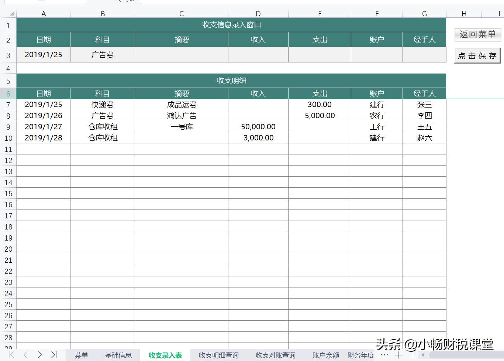
Task: Click the previous sheet arrow
Action: pos(25,355)
